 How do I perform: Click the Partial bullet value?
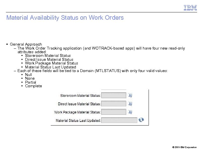pyautogui.click(x=30, y=82)
